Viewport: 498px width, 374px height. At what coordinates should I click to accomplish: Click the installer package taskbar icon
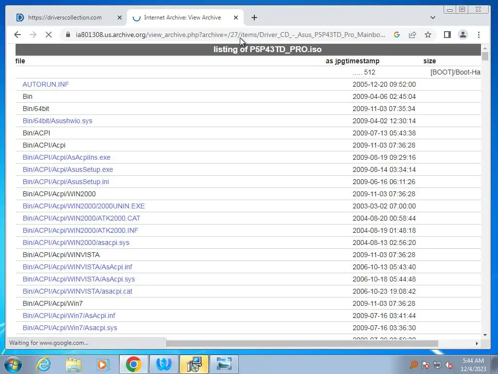click(194, 364)
